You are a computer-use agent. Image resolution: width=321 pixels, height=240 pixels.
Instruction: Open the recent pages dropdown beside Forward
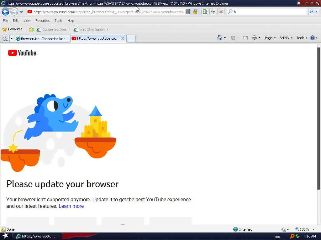pos(21,12)
